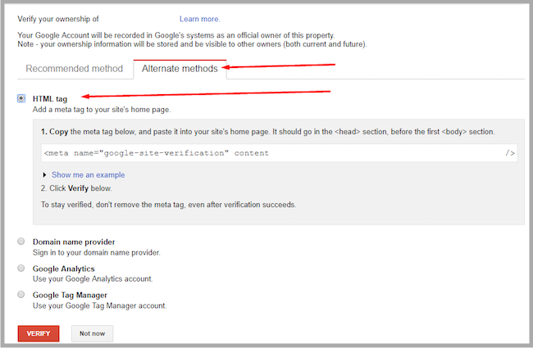The height and width of the screenshot is (348, 533).
Task: Choose the Domain name provider radio option
Action: [21, 242]
